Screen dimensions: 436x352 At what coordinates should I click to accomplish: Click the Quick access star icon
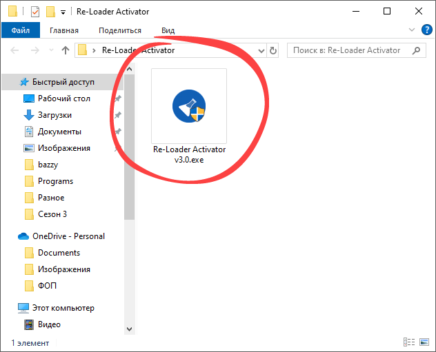24,82
